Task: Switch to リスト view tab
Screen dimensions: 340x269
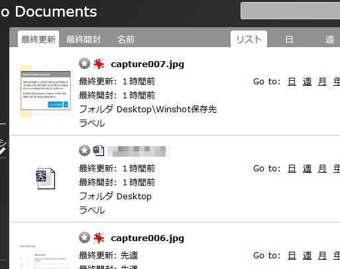Action: pyautogui.click(x=249, y=39)
